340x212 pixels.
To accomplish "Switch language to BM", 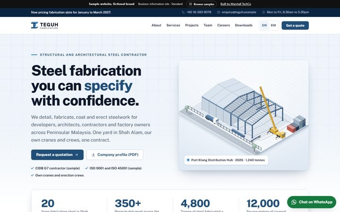I will click(x=273, y=25).
